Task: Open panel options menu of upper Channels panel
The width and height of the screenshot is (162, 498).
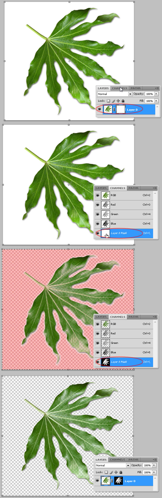Action: point(155,188)
